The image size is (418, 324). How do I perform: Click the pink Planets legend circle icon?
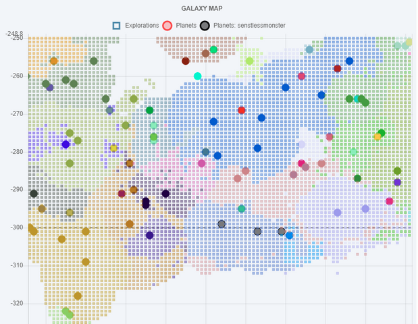[167, 26]
